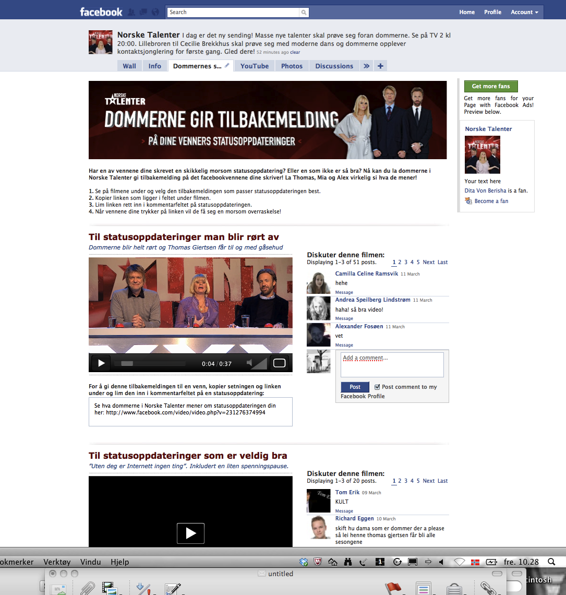The height and width of the screenshot is (595, 566).
Task: Open the Discussions tab
Action: coord(334,66)
